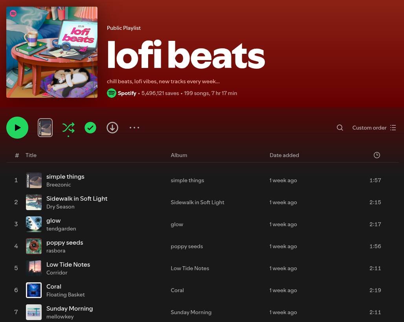404x322 pixels.
Task: Click the preview thumbnail beside the play button
Action: [x=45, y=128]
